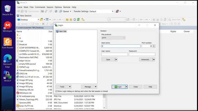
Task: Click the file filter icon
Action: tap(47, 20)
